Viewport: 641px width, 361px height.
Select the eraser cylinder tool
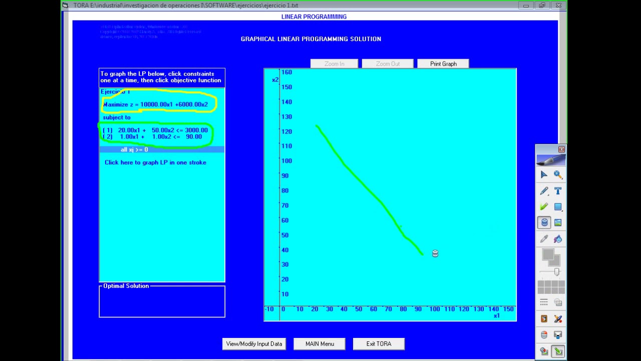click(x=544, y=223)
